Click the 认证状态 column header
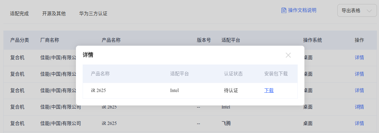 tap(233, 74)
